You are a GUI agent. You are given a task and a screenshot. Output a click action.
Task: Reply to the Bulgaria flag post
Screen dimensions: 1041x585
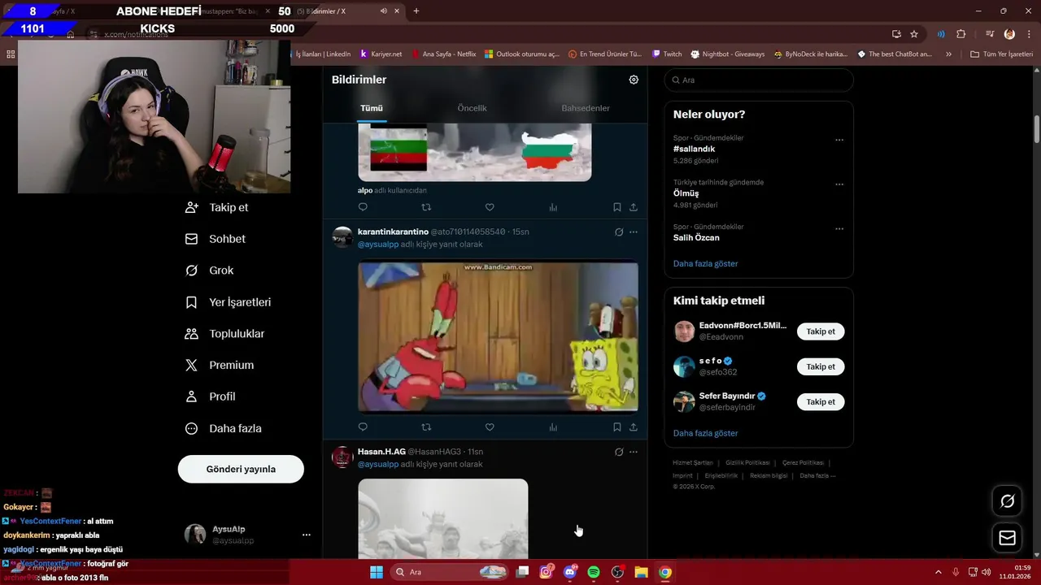click(x=363, y=207)
